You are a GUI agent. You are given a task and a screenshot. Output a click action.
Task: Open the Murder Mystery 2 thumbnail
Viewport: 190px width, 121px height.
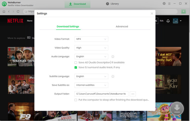(129, 116)
